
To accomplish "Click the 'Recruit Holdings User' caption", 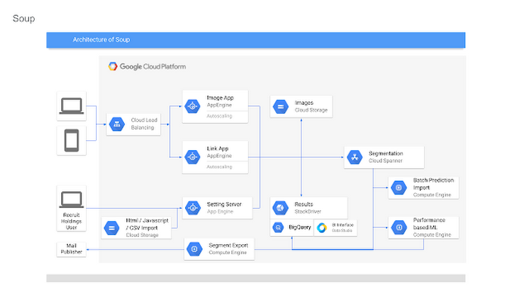I will tap(72, 221).
